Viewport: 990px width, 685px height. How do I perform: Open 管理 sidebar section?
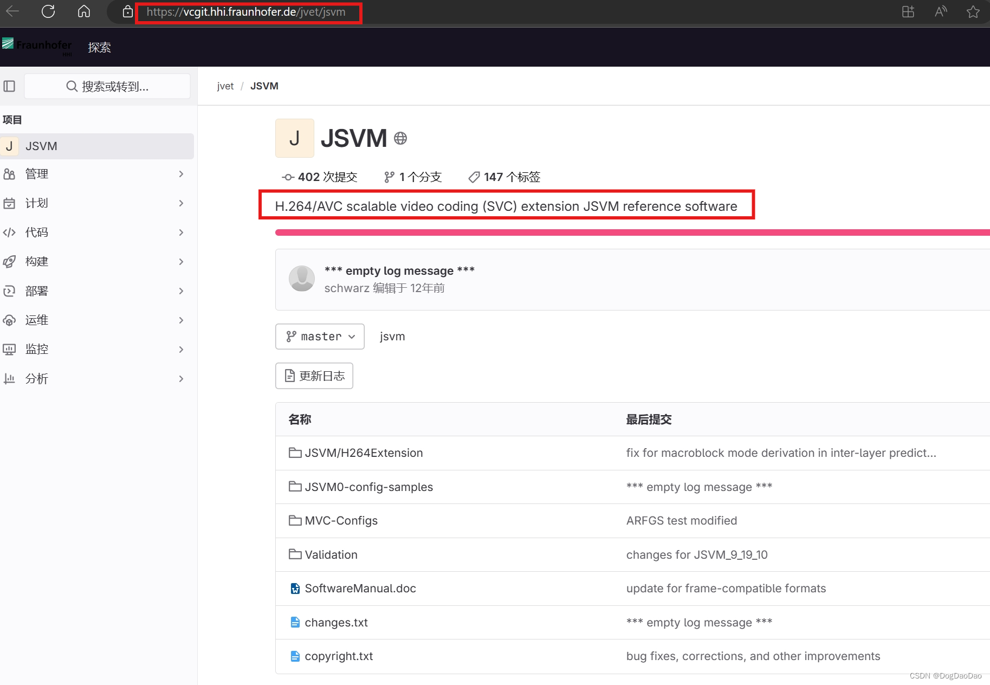[97, 174]
